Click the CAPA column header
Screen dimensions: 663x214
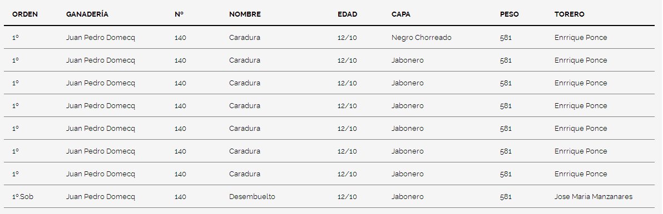point(401,14)
